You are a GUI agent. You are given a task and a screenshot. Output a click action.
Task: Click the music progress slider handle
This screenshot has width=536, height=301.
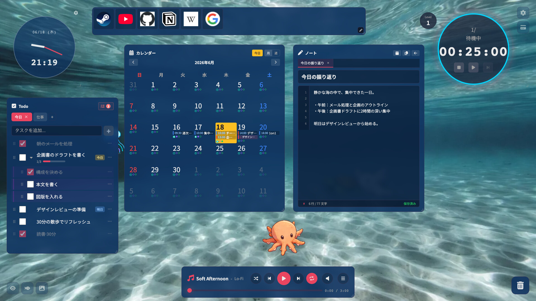point(190,290)
